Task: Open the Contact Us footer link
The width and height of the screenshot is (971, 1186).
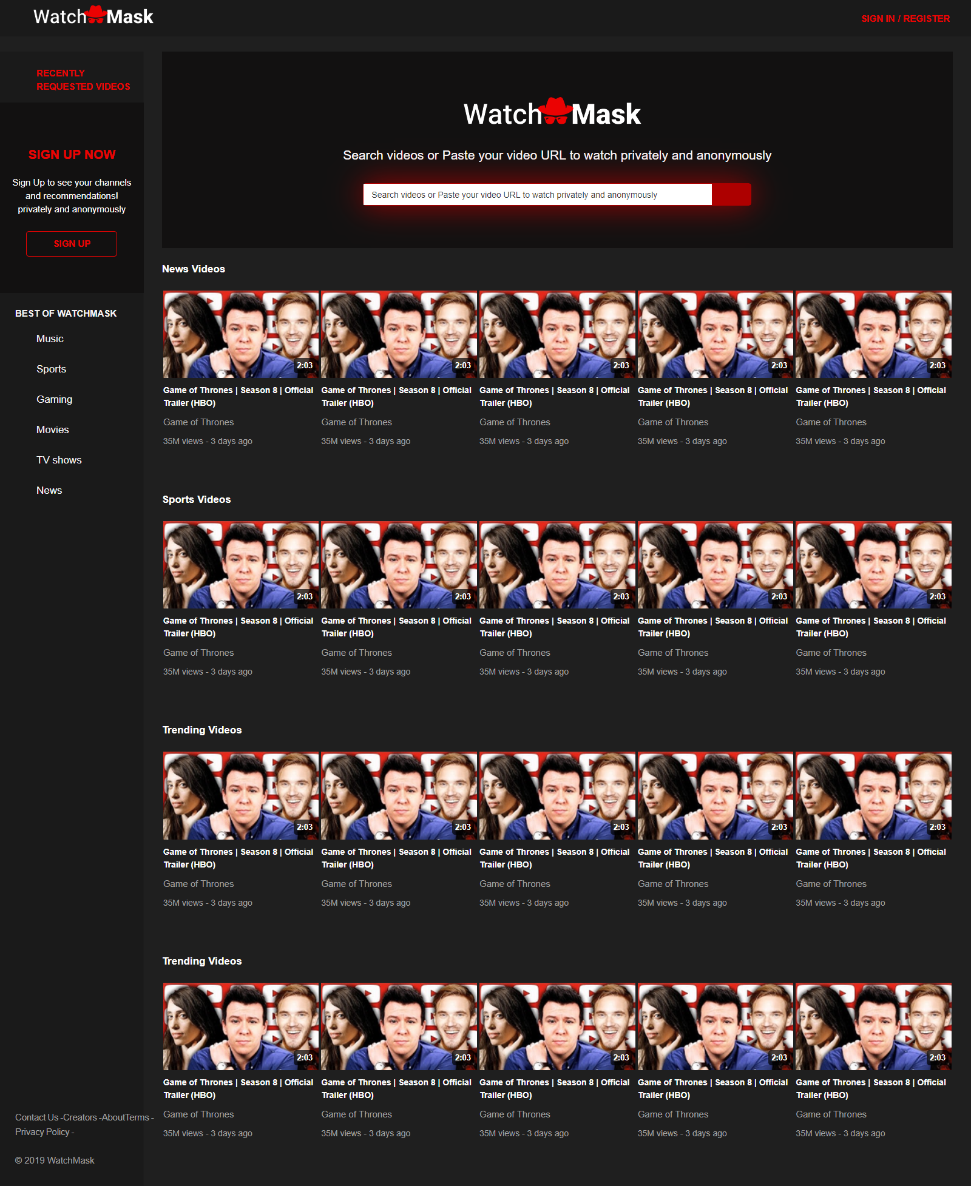Action: (x=37, y=1117)
